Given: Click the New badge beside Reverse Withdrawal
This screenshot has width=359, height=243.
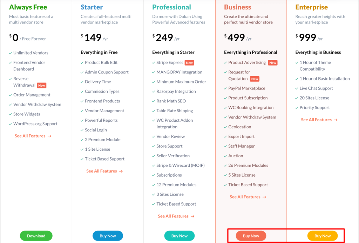Looking at the screenshot, I should click(42, 85).
